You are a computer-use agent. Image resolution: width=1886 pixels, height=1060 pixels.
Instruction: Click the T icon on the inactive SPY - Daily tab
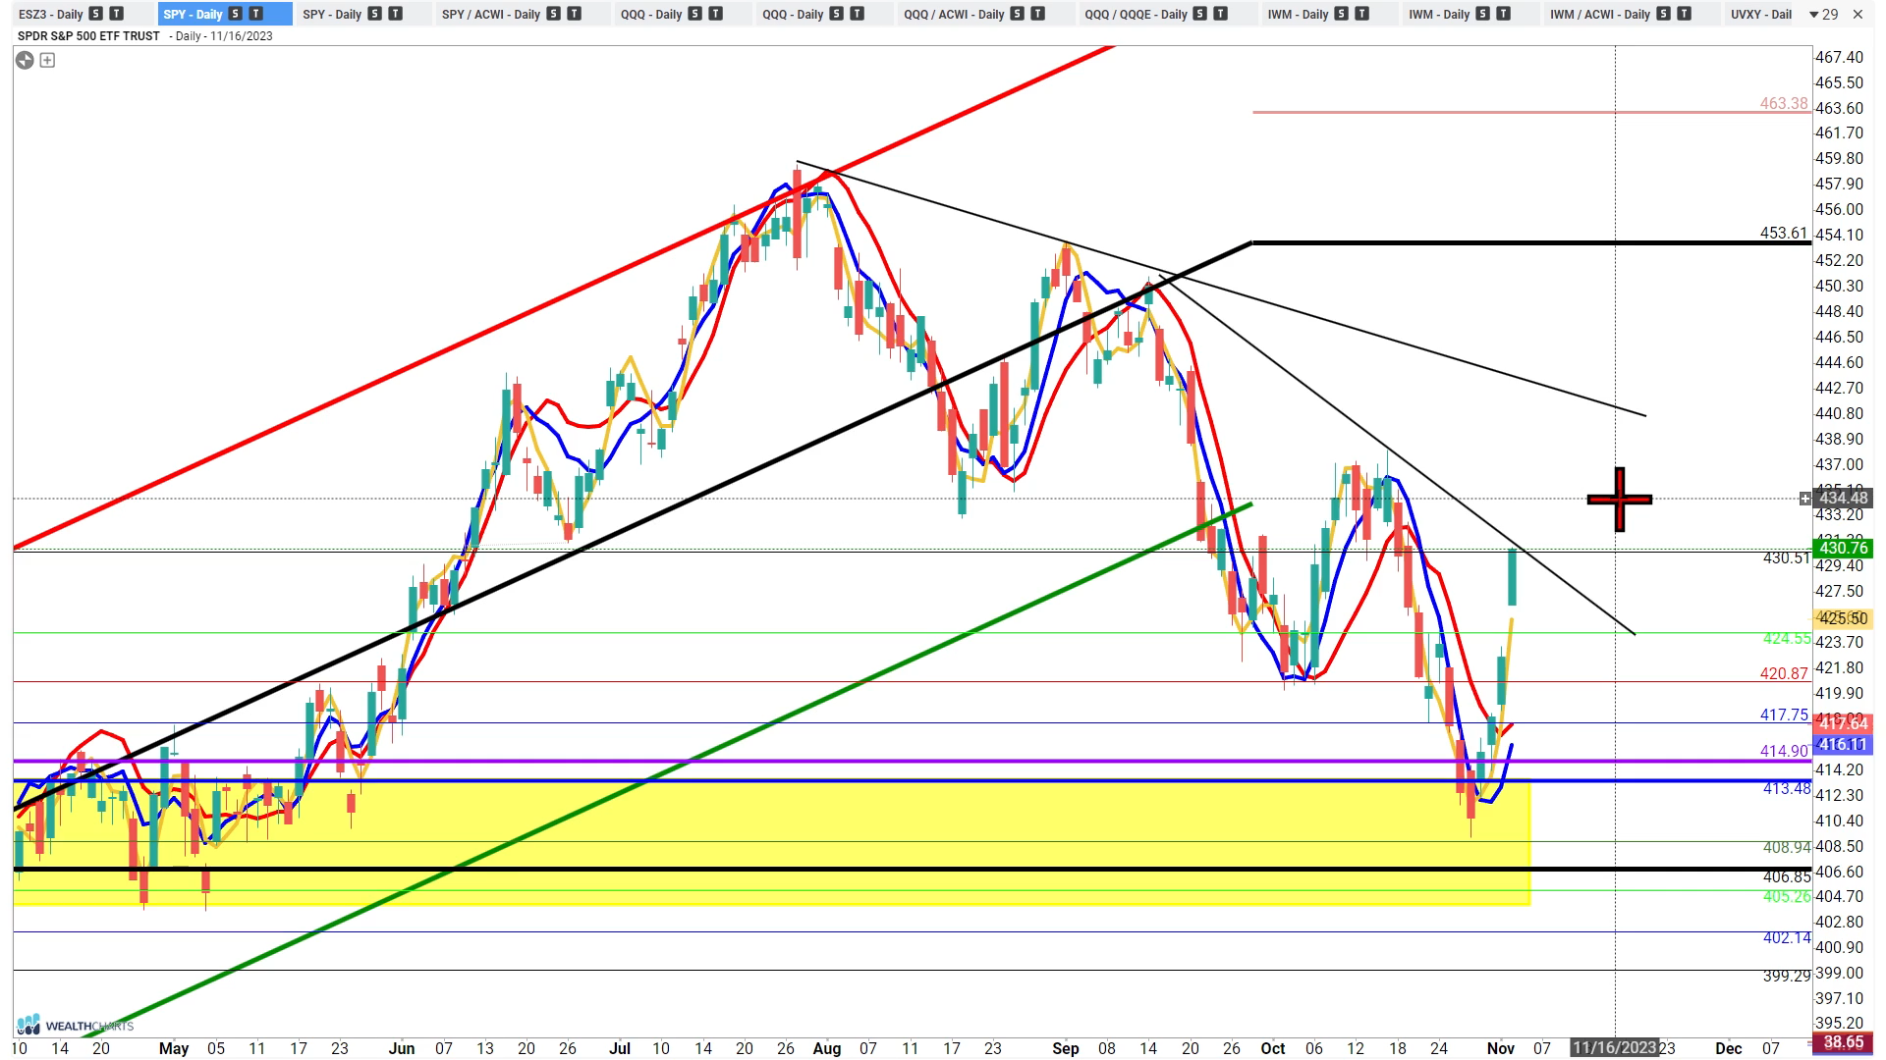(x=396, y=14)
